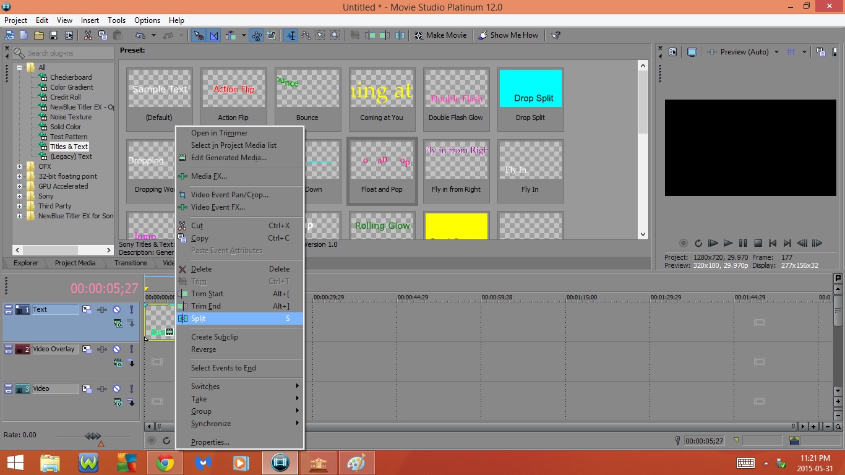Mute the Video Overlay track
This screenshot has width=845, height=475.
point(116,349)
